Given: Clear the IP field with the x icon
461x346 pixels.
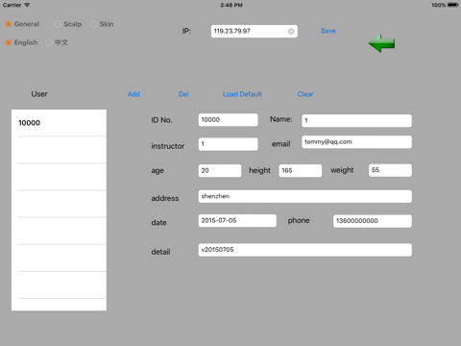Looking at the screenshot, I should coord(291,31).
